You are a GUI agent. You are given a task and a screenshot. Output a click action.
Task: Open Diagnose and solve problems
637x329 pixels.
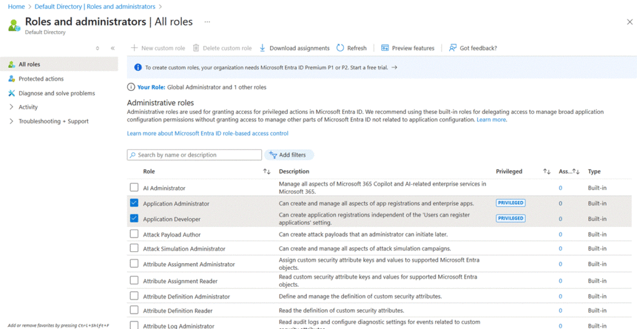point(57,93)
